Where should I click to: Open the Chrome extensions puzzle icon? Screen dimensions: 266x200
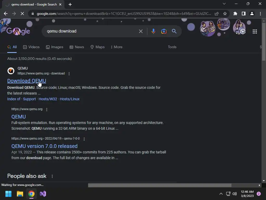[x=235, y=14]
